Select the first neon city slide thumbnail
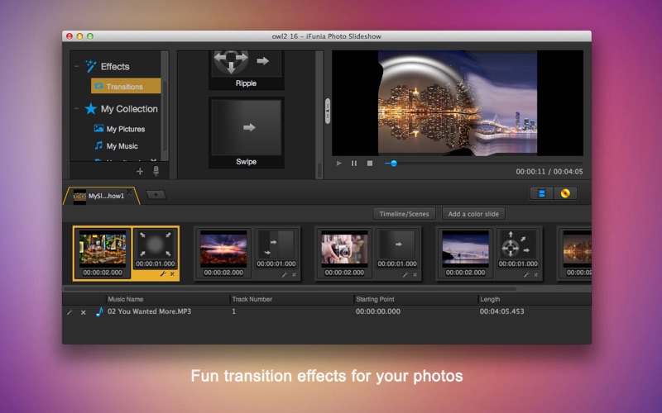This screenshot has width=662, height=413. point(103,249)
